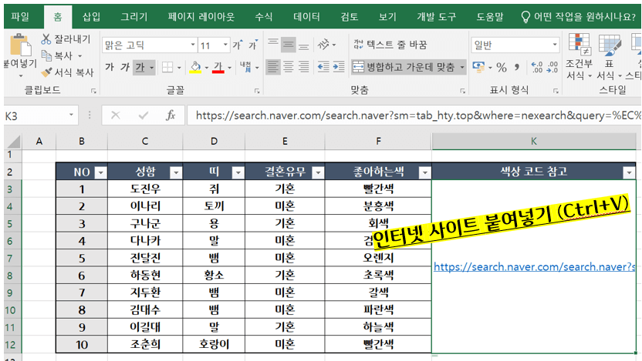
Task: Open font group dialog launcher
Action: tap(257, 91)
